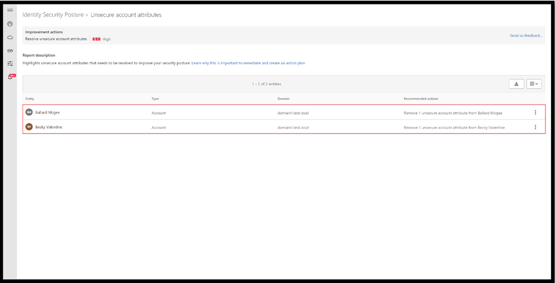Open the cloud icon in sidebar
This screenshot has height=283, width=555.
(10, 38)
